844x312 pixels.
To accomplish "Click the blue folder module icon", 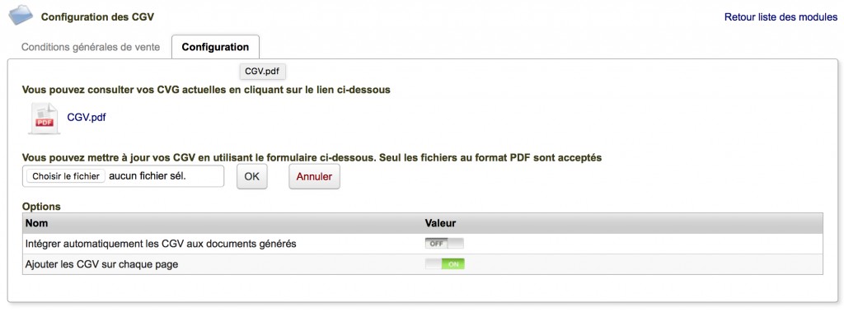I will 21,15.
